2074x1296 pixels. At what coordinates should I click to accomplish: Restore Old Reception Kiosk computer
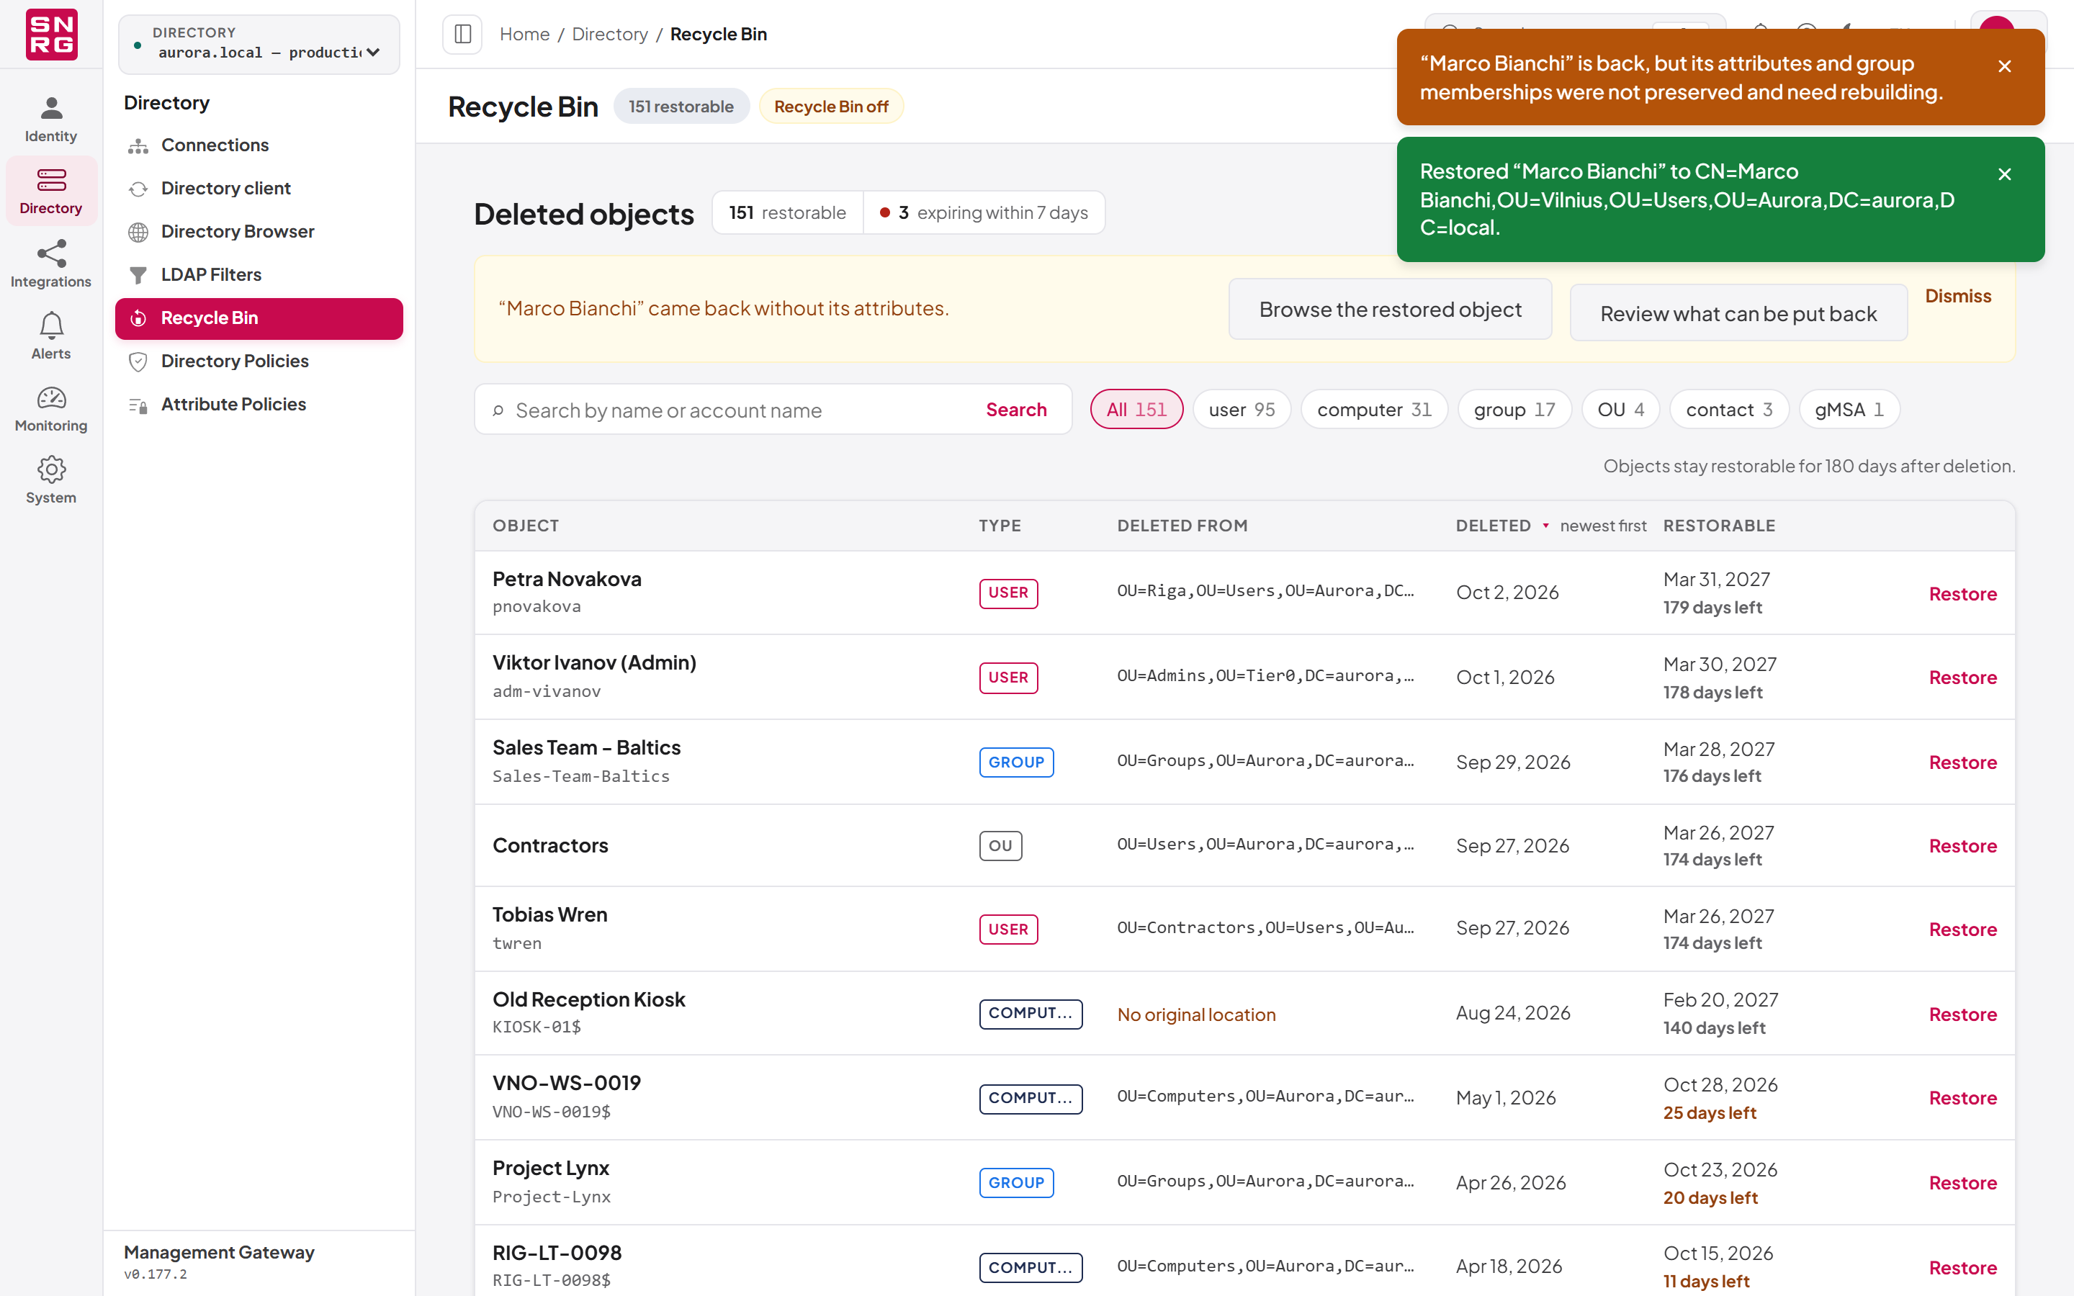coord(1962,1014)
